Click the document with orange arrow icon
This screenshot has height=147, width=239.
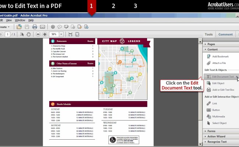(x=79, y=27)
